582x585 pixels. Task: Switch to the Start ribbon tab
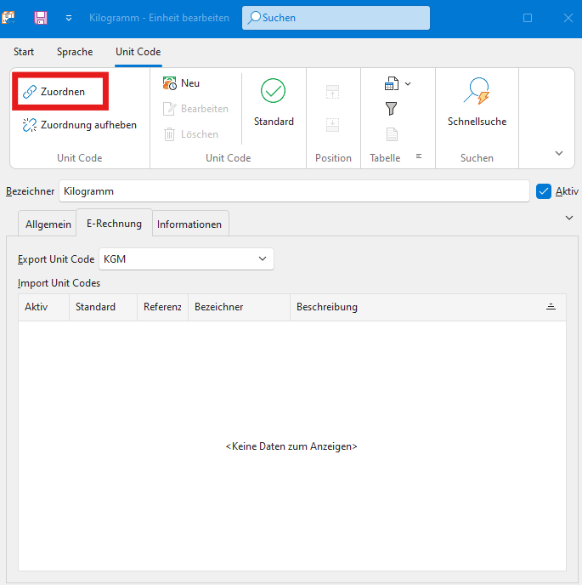click(x=24, y=52)
